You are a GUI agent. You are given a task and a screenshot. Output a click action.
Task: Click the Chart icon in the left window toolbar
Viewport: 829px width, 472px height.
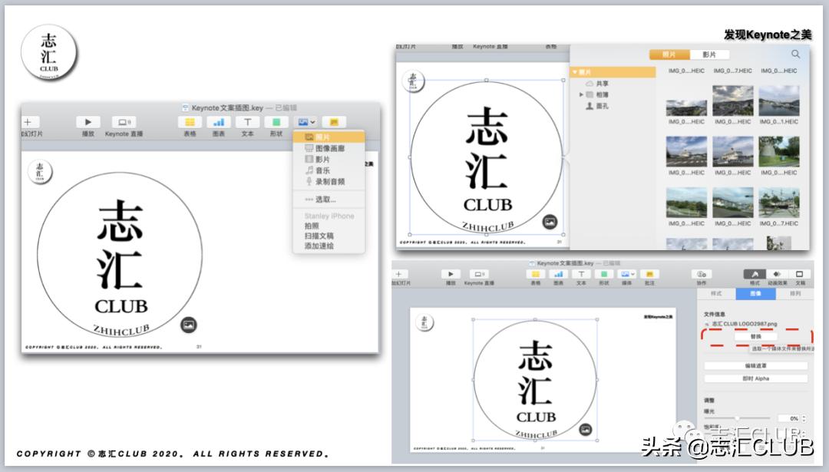219,122
